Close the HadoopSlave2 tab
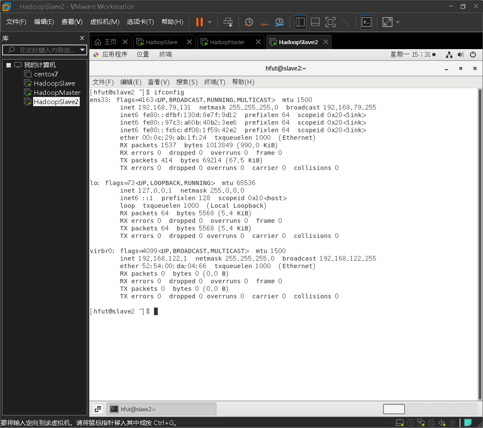 point(326,42)
